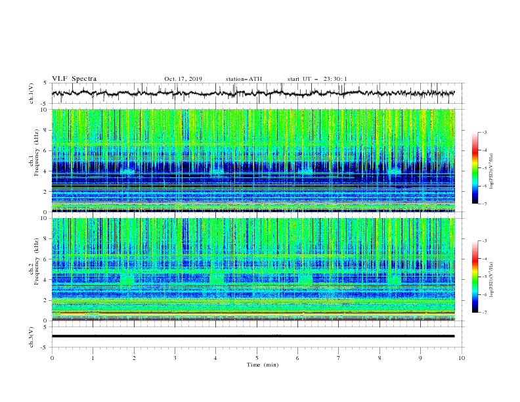The height and width of the screenshot is (402, 520).
Task: Click the "station=ATH" header label
Action: (244, 79)
